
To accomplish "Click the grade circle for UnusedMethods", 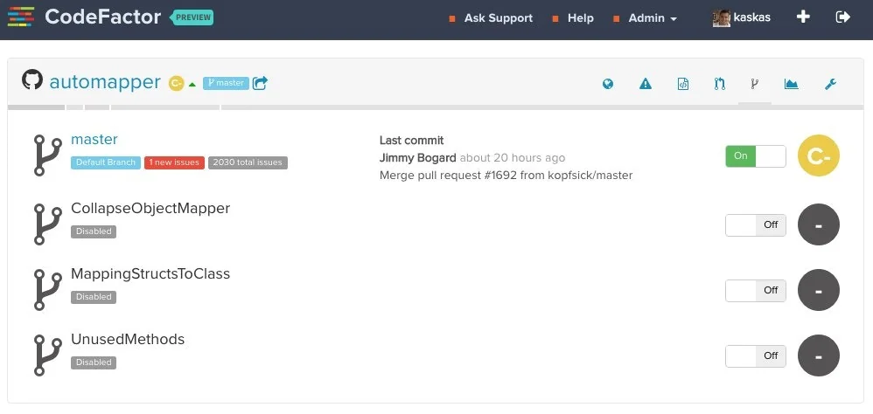I will (819, 355).
